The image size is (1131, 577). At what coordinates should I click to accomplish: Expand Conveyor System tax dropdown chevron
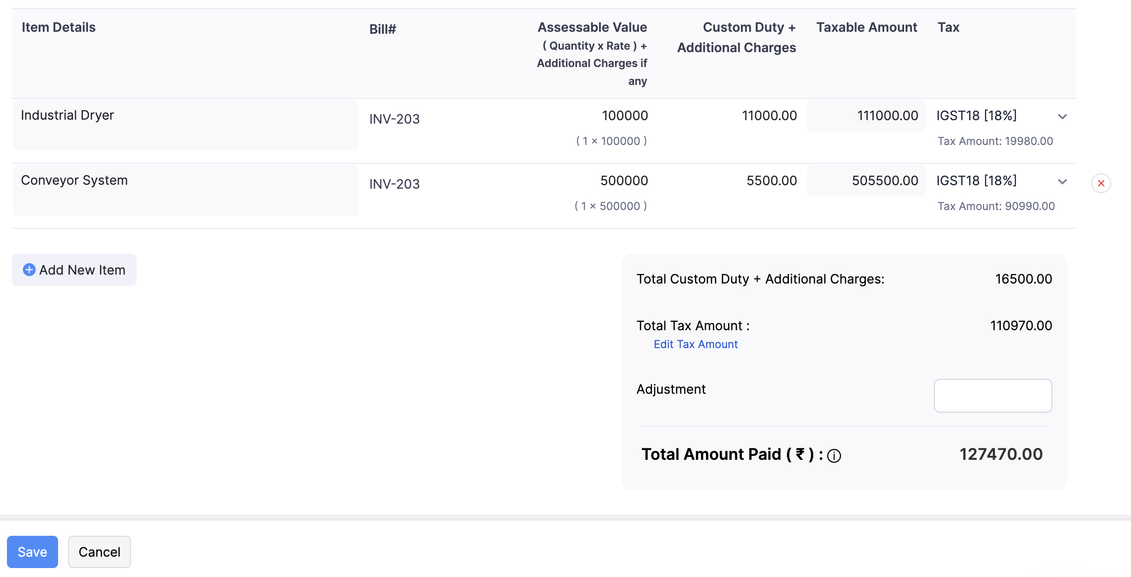(1062, 182)
